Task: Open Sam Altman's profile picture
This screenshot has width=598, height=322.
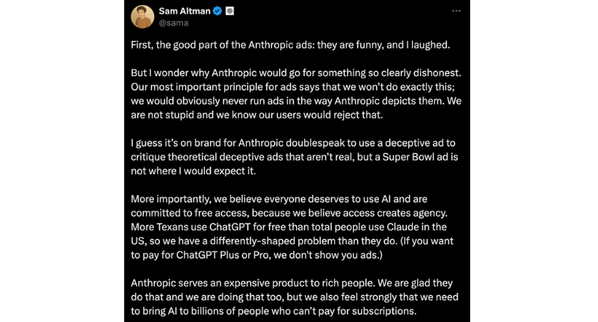Action: pyautogui.click(x=141, y=16)
